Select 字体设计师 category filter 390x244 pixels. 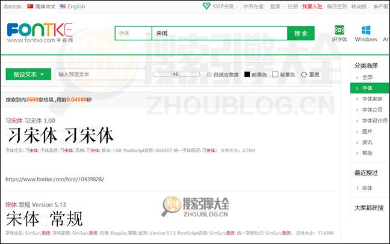click(x=374, y=120)
